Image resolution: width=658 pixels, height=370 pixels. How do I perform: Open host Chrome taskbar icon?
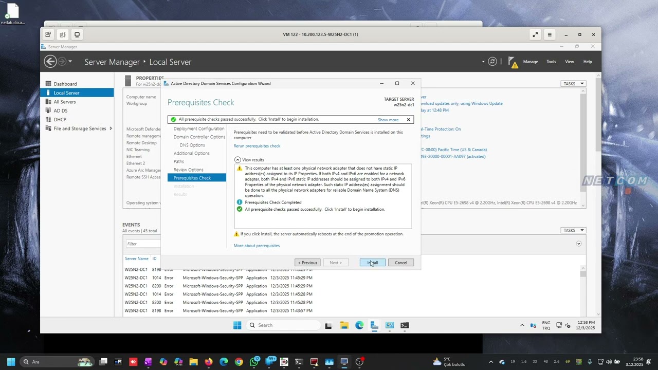[239, 362]
